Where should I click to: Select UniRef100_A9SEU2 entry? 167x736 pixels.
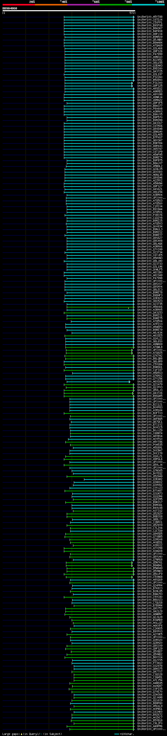pos(150,89)
